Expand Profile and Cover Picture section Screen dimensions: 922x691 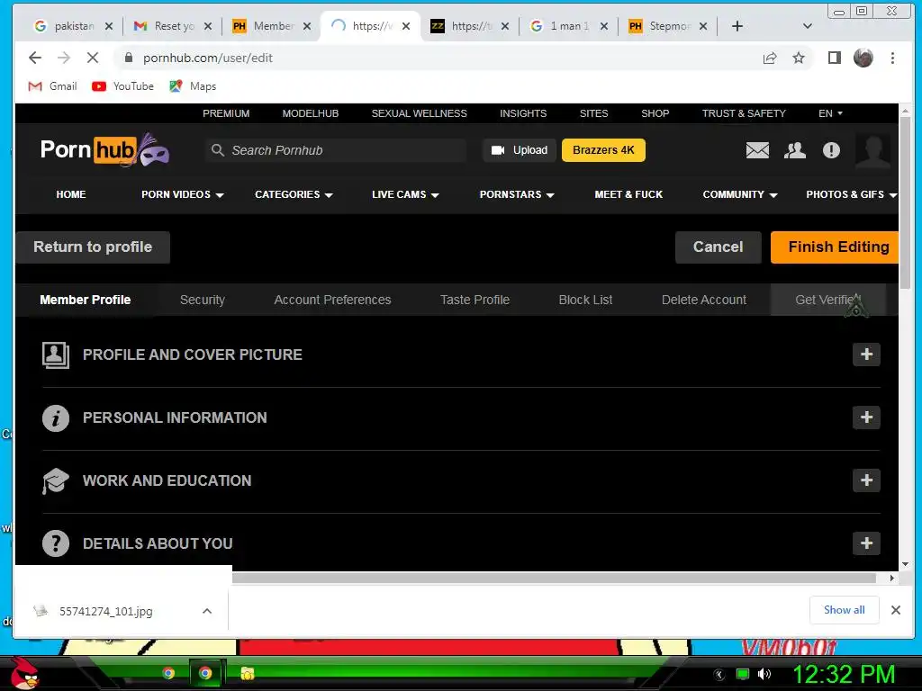tap(866, 354)
